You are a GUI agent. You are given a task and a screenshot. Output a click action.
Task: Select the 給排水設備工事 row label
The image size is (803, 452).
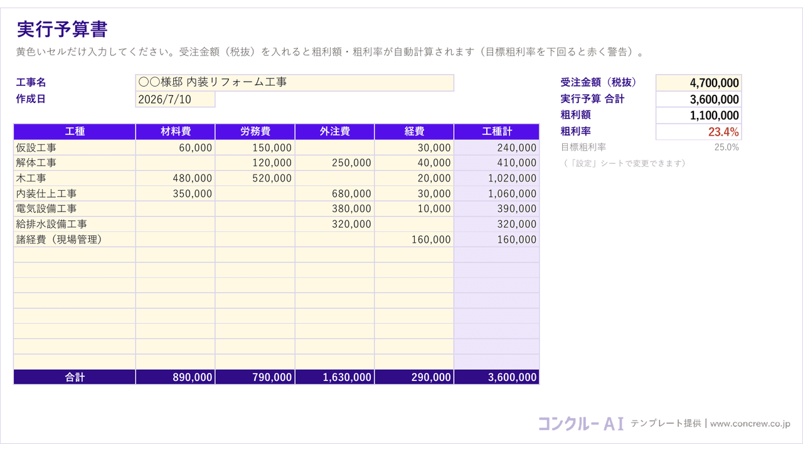75,224
